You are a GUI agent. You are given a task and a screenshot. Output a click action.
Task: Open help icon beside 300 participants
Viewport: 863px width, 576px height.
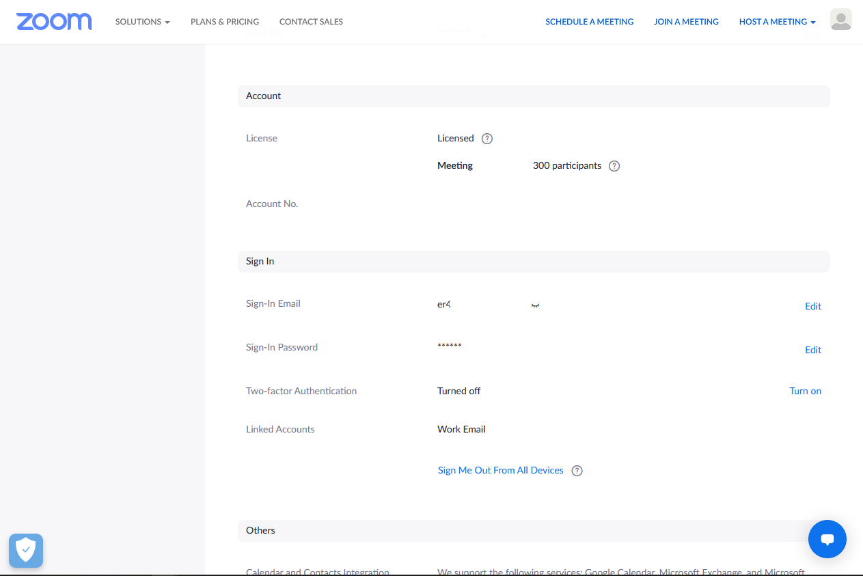(x=614, y=166)
